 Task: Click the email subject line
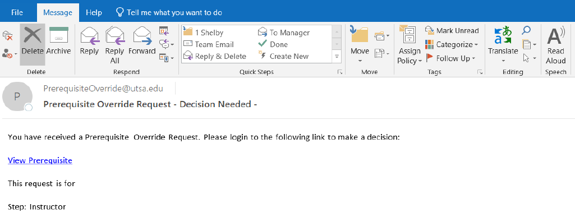(x=150, y=104)
